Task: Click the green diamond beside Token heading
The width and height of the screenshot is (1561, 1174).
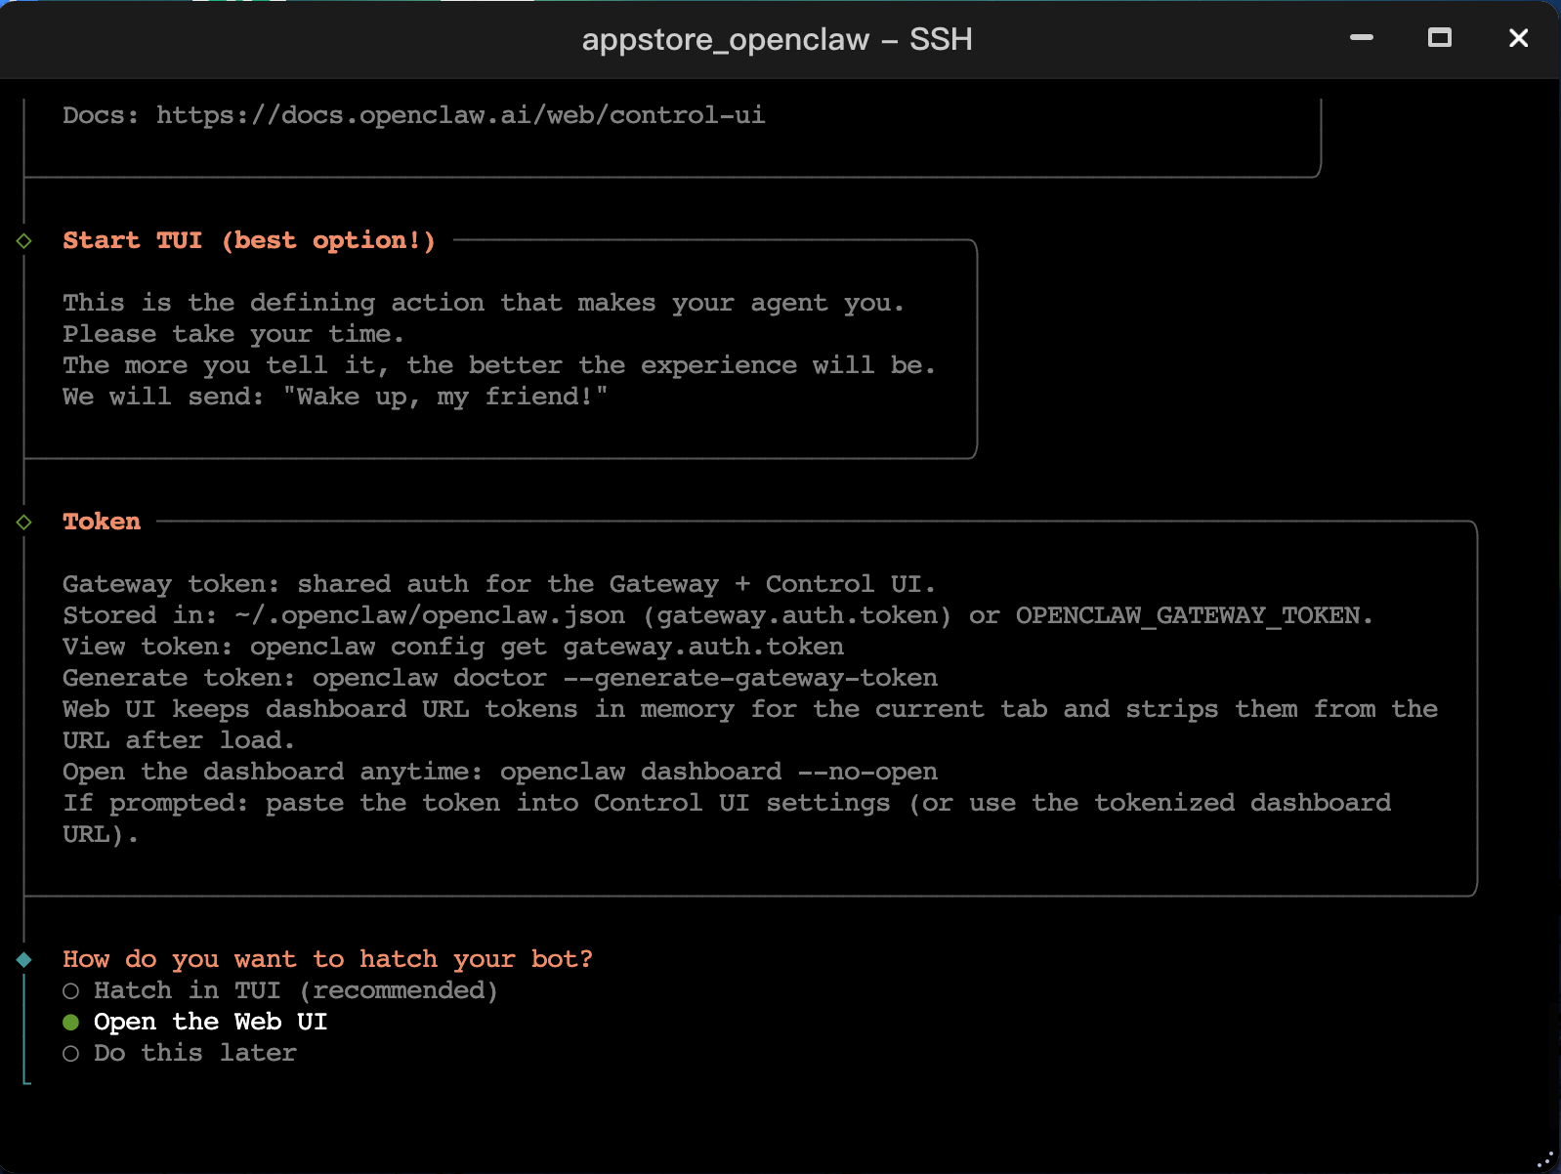Action: (x=24, y=523)
